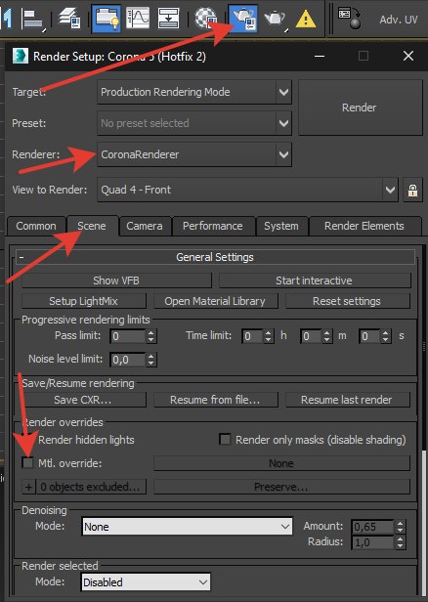The height and width of the screenshot is (602, 428).
Task: Click the Adv. UV toolbar label
Action: click(399, 20)
